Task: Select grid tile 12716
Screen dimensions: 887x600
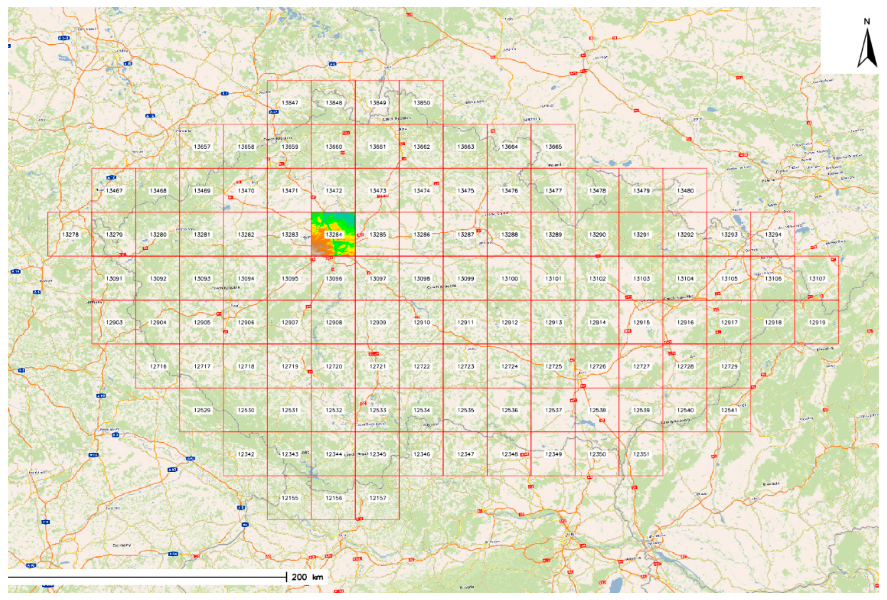Action: (158, 366)
